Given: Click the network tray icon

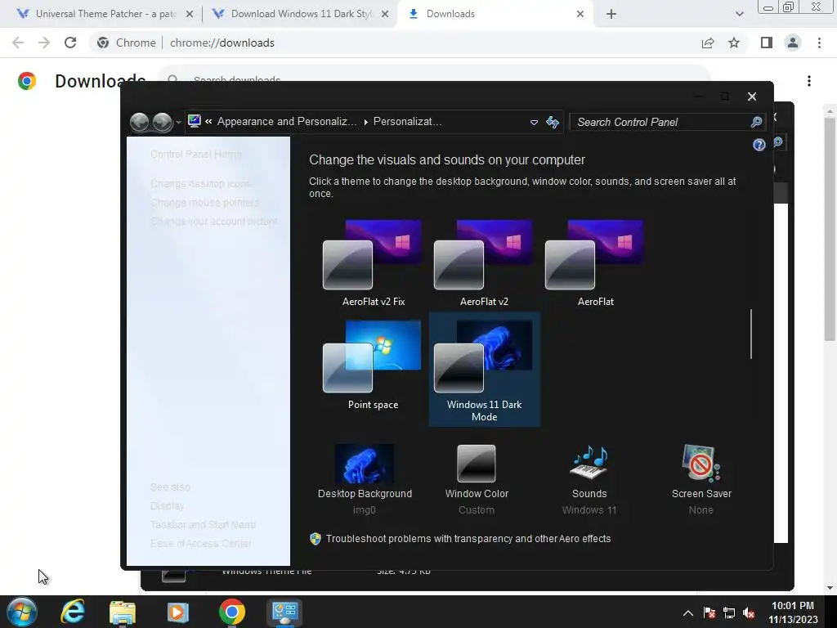Looking at the screenshot, I should coord(728,612).
